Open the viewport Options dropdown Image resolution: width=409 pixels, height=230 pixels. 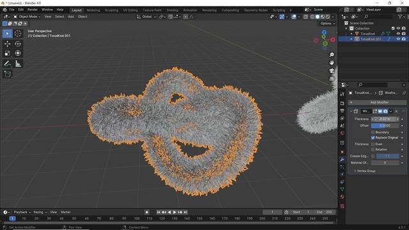click(327, 24)
